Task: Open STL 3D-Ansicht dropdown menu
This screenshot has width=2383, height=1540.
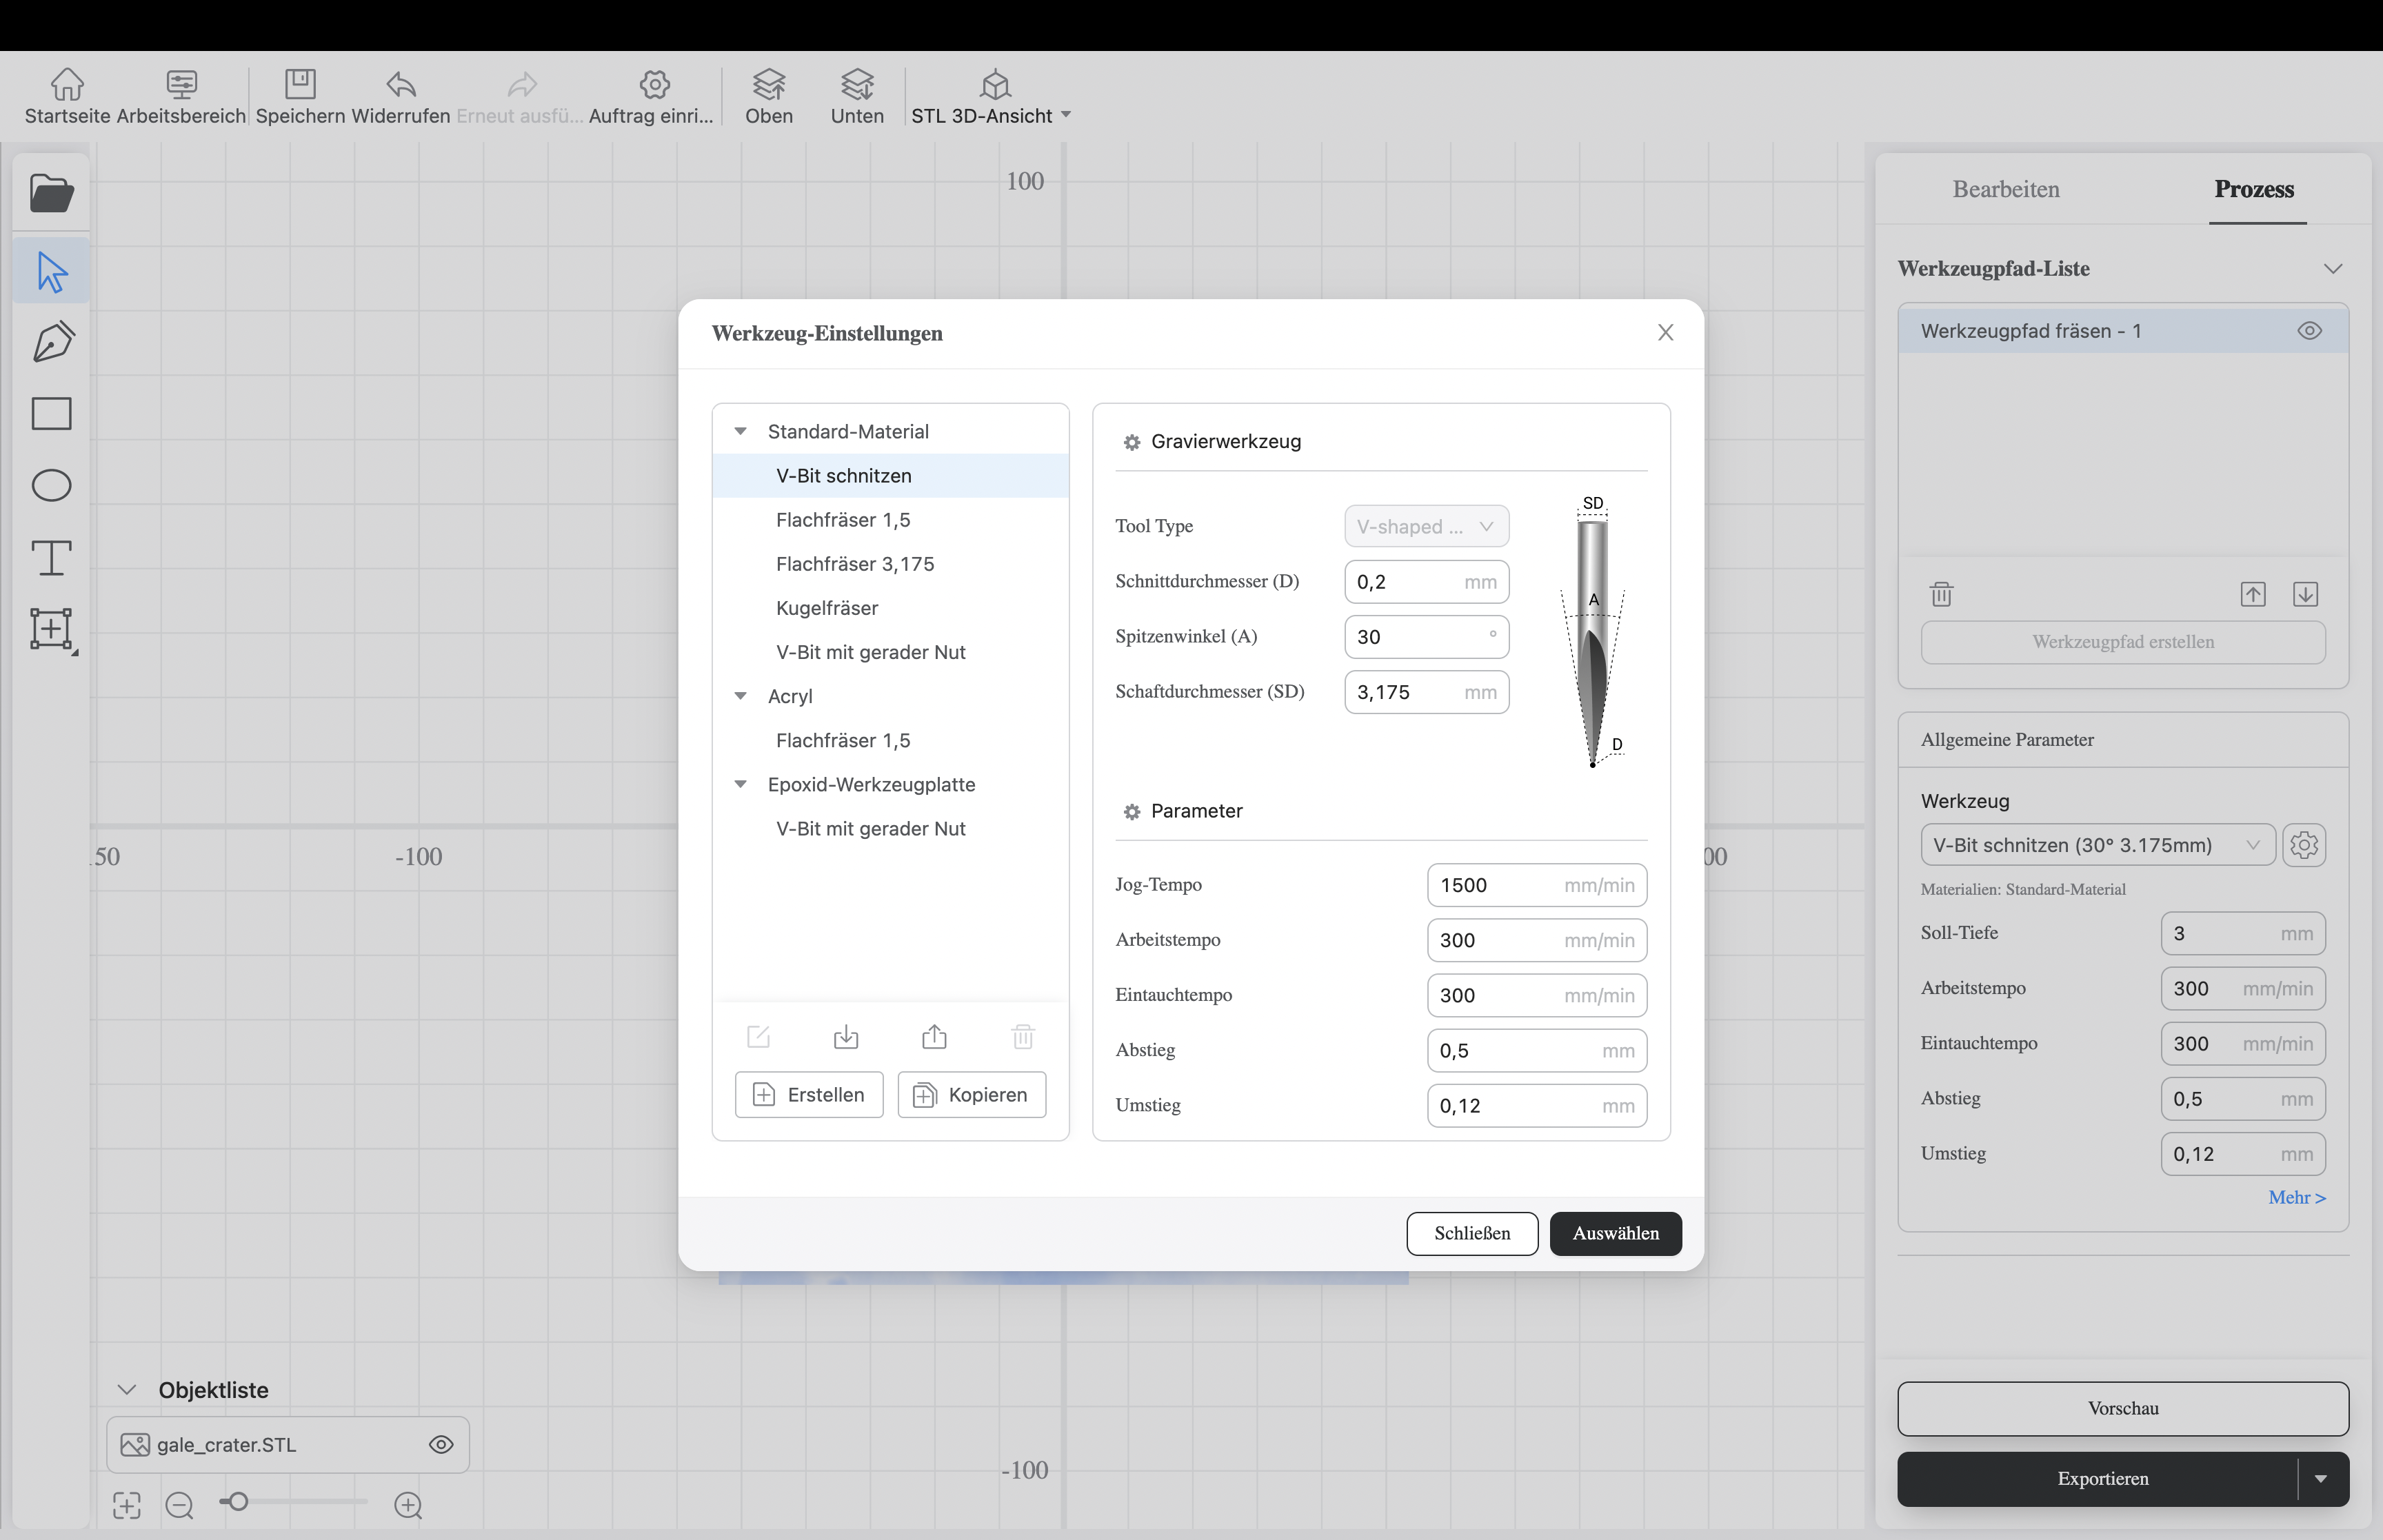Action: coord(1066,115)
